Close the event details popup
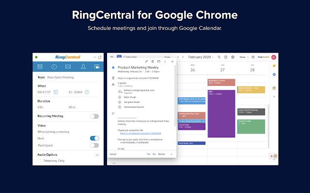This screenshot has width=310, height=193. 172,61
